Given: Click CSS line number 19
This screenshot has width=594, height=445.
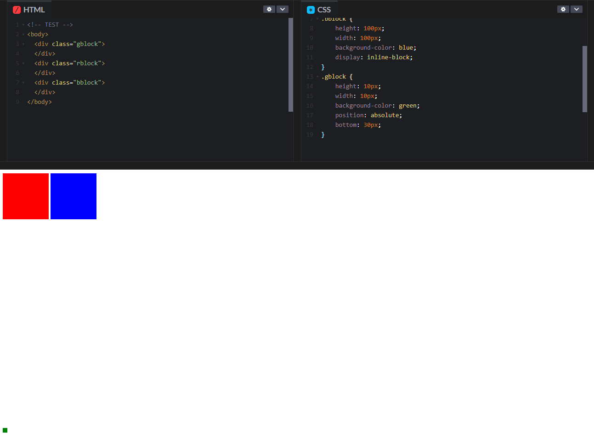Looking at the screenshot, I should 310,135.
